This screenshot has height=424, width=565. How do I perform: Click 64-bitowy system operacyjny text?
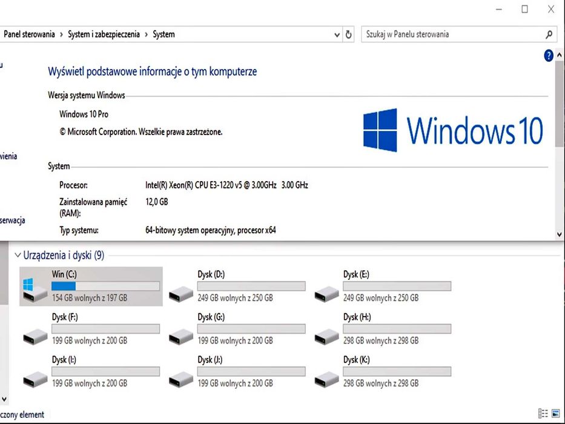pyautogui.click(x=211, y=230)
